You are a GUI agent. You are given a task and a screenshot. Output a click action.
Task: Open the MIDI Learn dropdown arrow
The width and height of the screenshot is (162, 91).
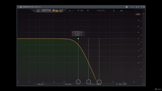[46, 84]
